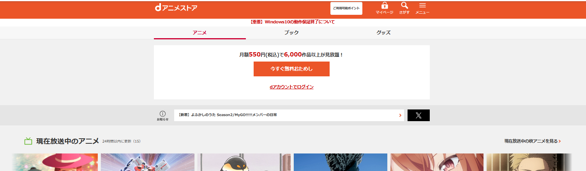Open the X (Twitter) link button

point(418,115)
